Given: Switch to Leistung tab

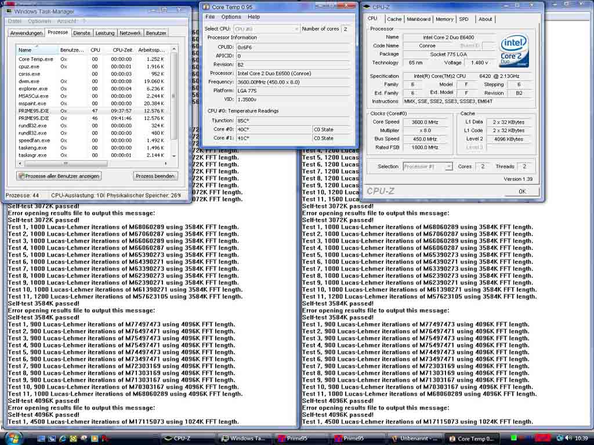Looking at the screenshot, I should 105,33.
